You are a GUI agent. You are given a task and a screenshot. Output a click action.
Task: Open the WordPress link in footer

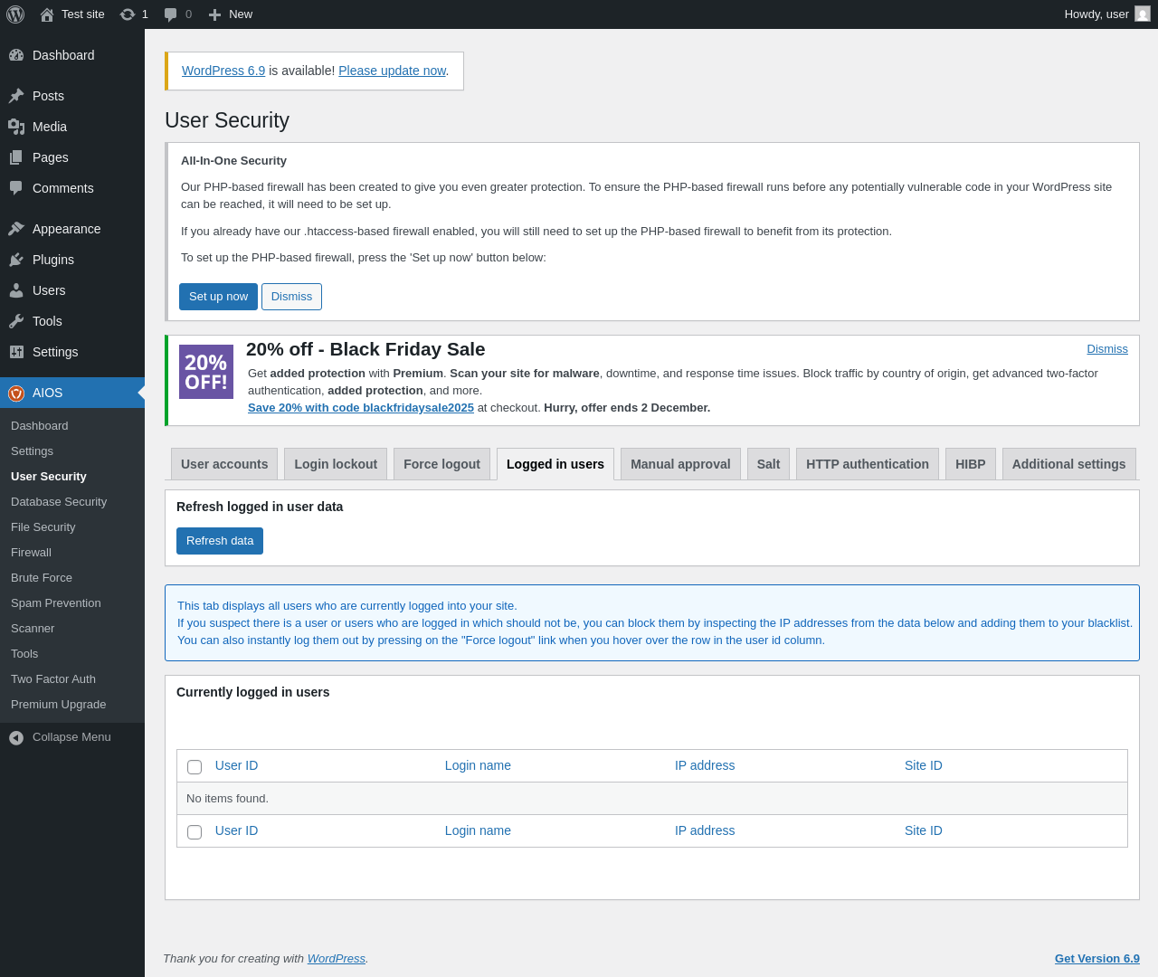click(x=337, y=959)
